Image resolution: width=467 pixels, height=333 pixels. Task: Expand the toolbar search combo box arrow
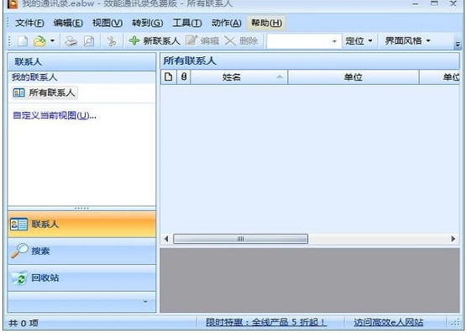click(334, 41)
